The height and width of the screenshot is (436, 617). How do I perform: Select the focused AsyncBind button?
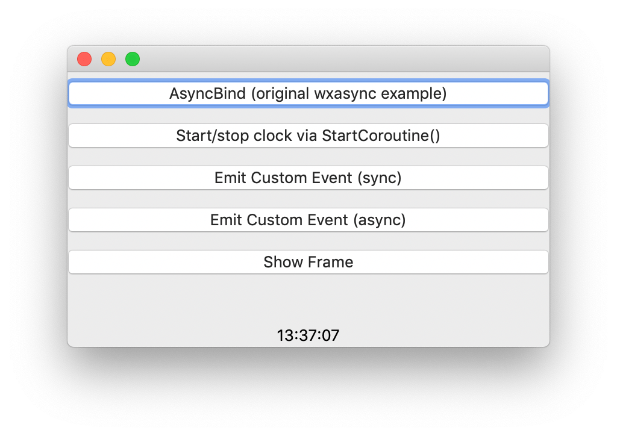coord(308,94)
